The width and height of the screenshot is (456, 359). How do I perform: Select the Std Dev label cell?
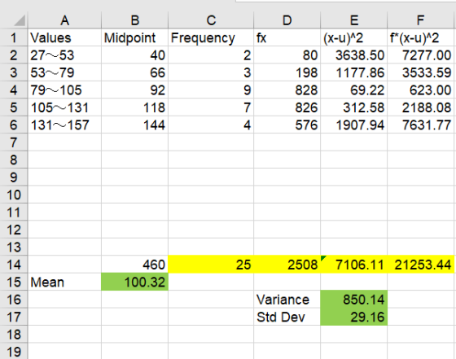click(287, 317)
